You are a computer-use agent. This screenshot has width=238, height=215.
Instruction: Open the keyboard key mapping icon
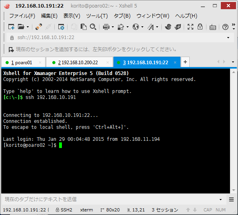213,27
